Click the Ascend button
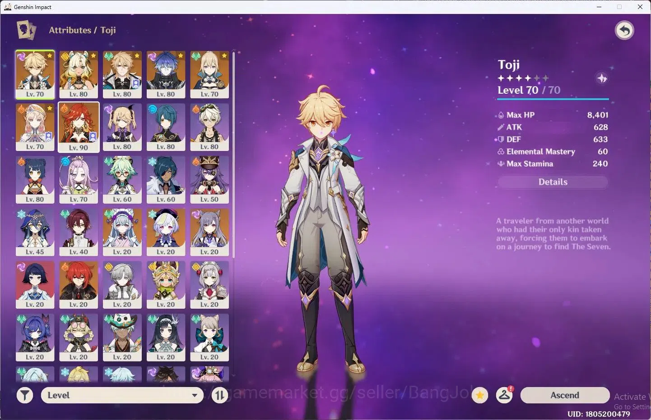This screenshot has width=651, height=420. pos(565,395)
